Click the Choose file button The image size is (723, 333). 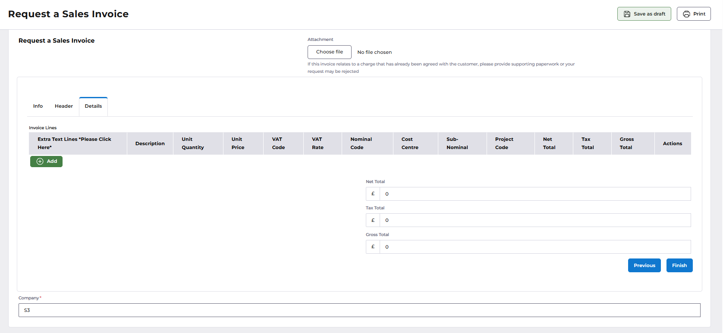330,52
